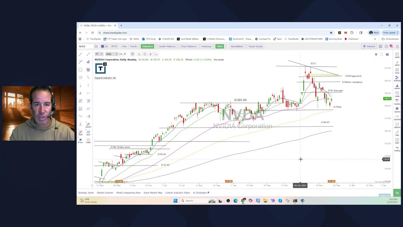Open the time clock tool icon
The image size is (403, 227).
pyautogui.click(x=145, y=54)
